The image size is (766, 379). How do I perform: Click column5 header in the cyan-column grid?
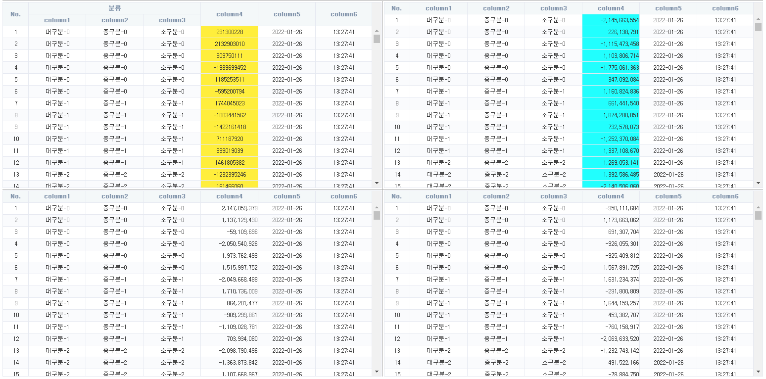tap(669, 8)
